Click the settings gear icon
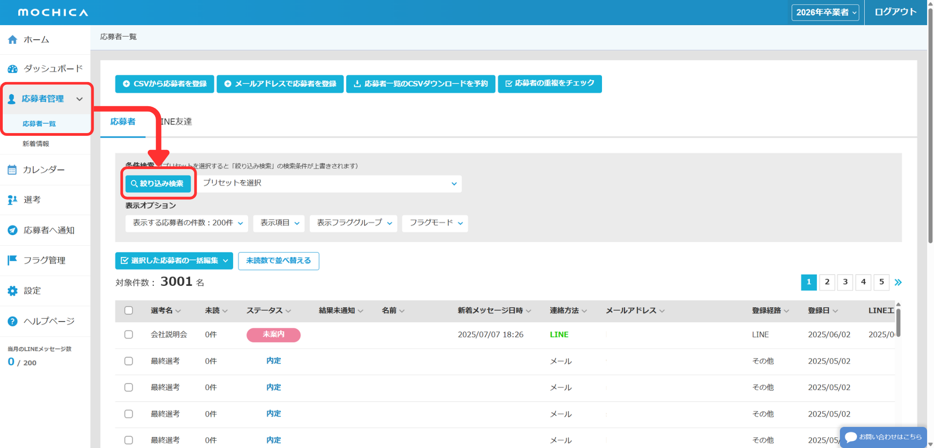This screenshot has width=934, height=448. point(13,291)
